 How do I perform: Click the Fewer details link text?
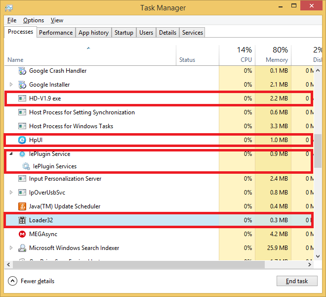point(38,281)
